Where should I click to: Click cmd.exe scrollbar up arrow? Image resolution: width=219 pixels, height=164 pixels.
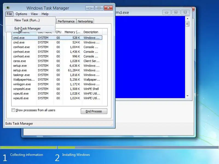(188, 18)
